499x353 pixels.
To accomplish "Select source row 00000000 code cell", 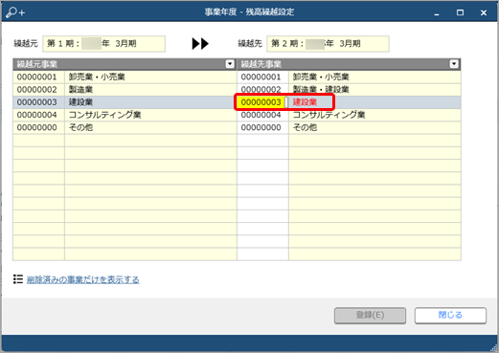I will pyautogui.click(x=38, y=127).
